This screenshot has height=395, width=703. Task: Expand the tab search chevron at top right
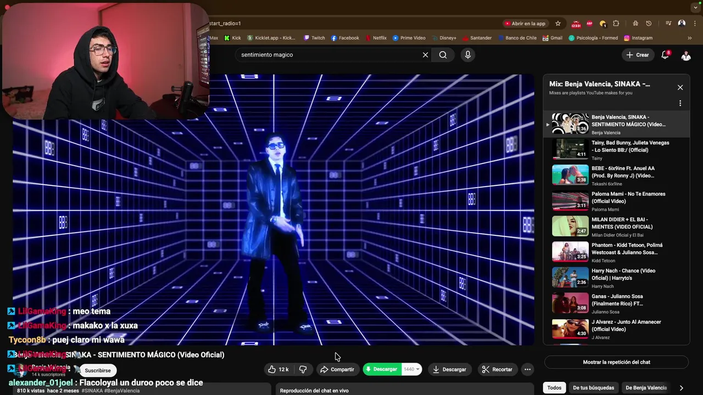pos(695,8)
